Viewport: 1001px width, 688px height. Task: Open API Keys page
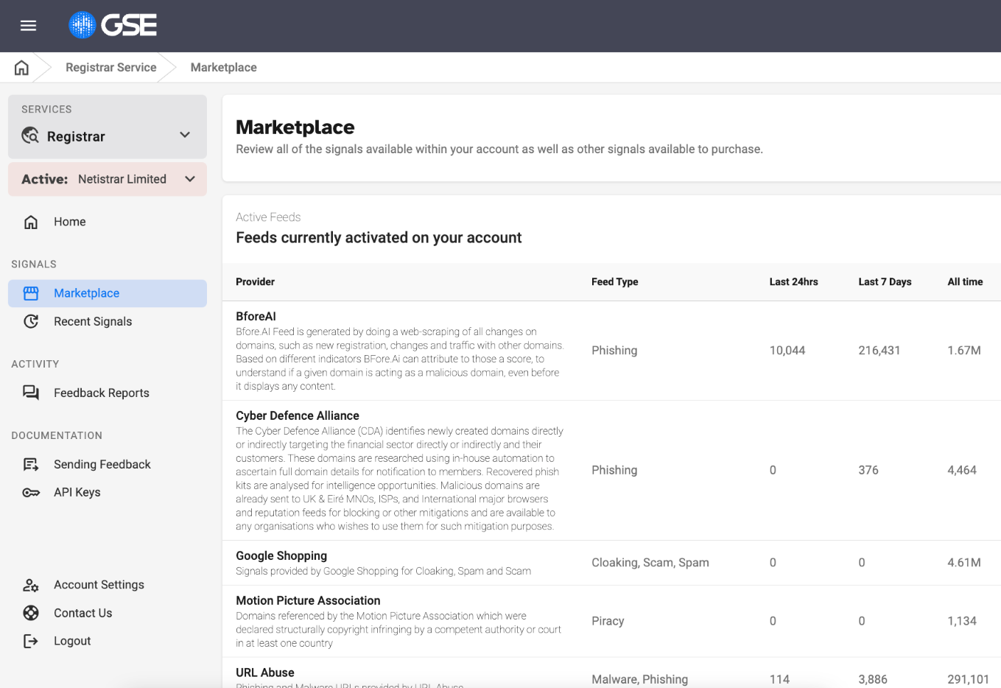tap(77, 492)
